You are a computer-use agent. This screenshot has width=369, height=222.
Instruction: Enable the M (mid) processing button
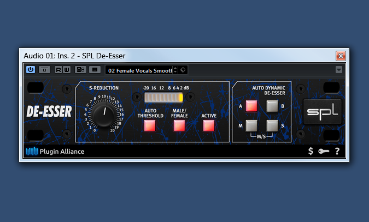coord(251,126)
